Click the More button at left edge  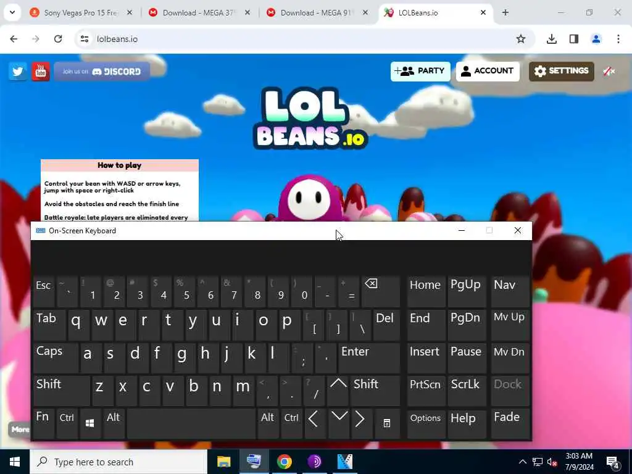[19, 430]
